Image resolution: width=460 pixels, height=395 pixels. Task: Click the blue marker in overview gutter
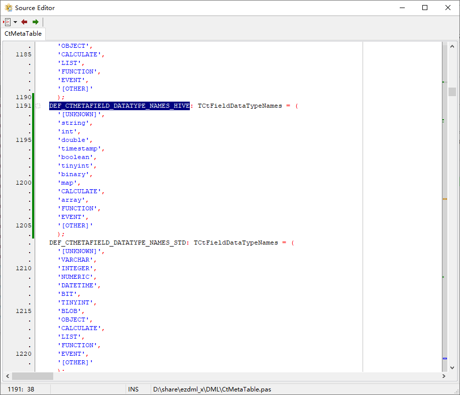coord(445,359)
